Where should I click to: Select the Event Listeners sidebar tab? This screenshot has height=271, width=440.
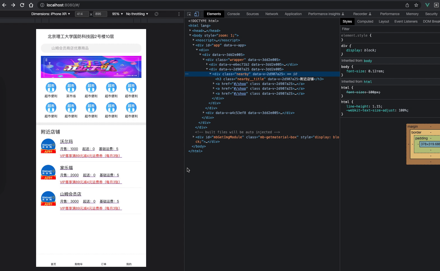406,22
